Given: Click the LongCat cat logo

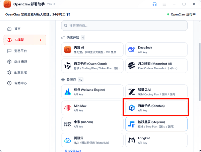Looking at the screenshot, I should [132, 140].
